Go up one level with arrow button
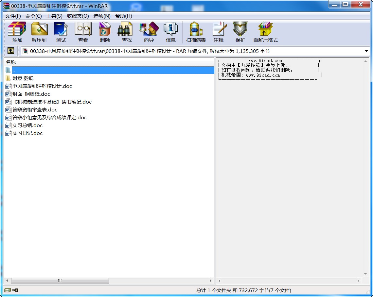This screenshot has width=373, height=297. click(11, 51)
